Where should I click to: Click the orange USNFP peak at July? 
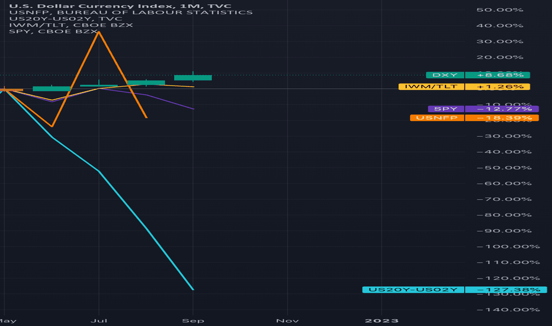click(99, 33)
